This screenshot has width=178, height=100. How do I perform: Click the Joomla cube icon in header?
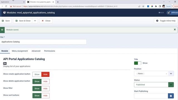coord(4,12)
